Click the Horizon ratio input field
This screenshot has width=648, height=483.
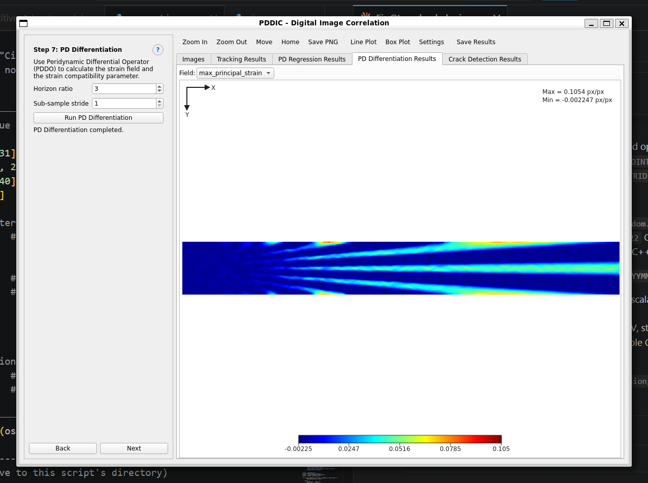click(124, 89)
